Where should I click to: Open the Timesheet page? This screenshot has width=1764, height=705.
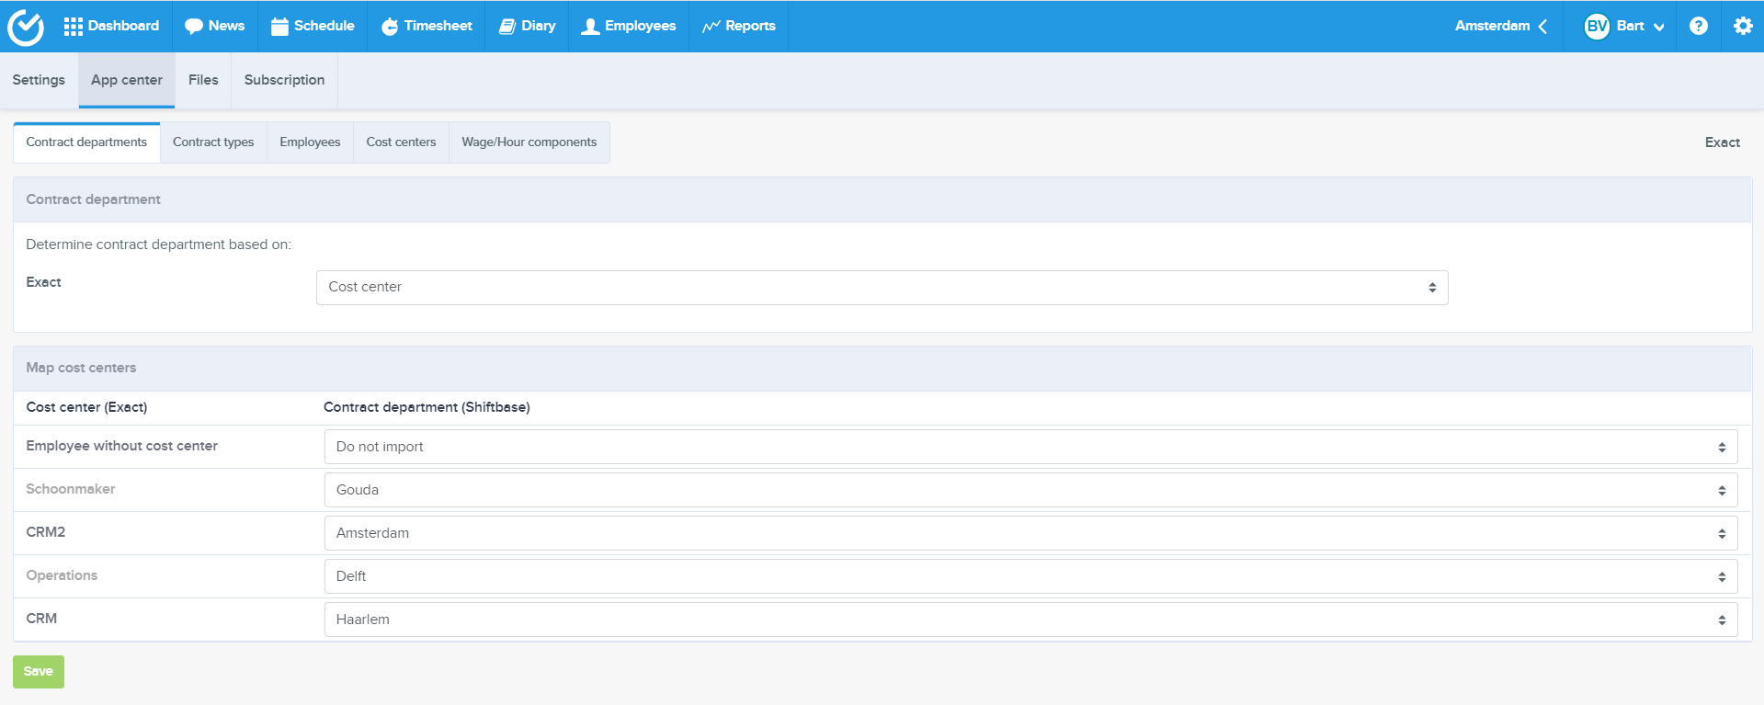coord(427,26)
